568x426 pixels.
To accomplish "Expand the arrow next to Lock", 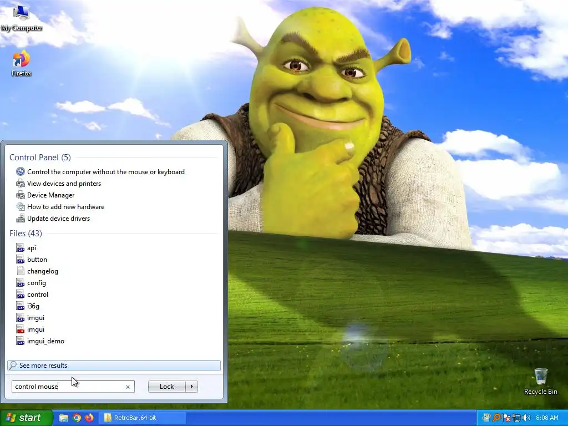I will pyautogui.click(x=191, y=387).
